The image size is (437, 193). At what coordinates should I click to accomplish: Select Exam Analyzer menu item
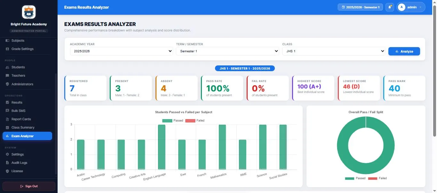click(x=27, y=136)
